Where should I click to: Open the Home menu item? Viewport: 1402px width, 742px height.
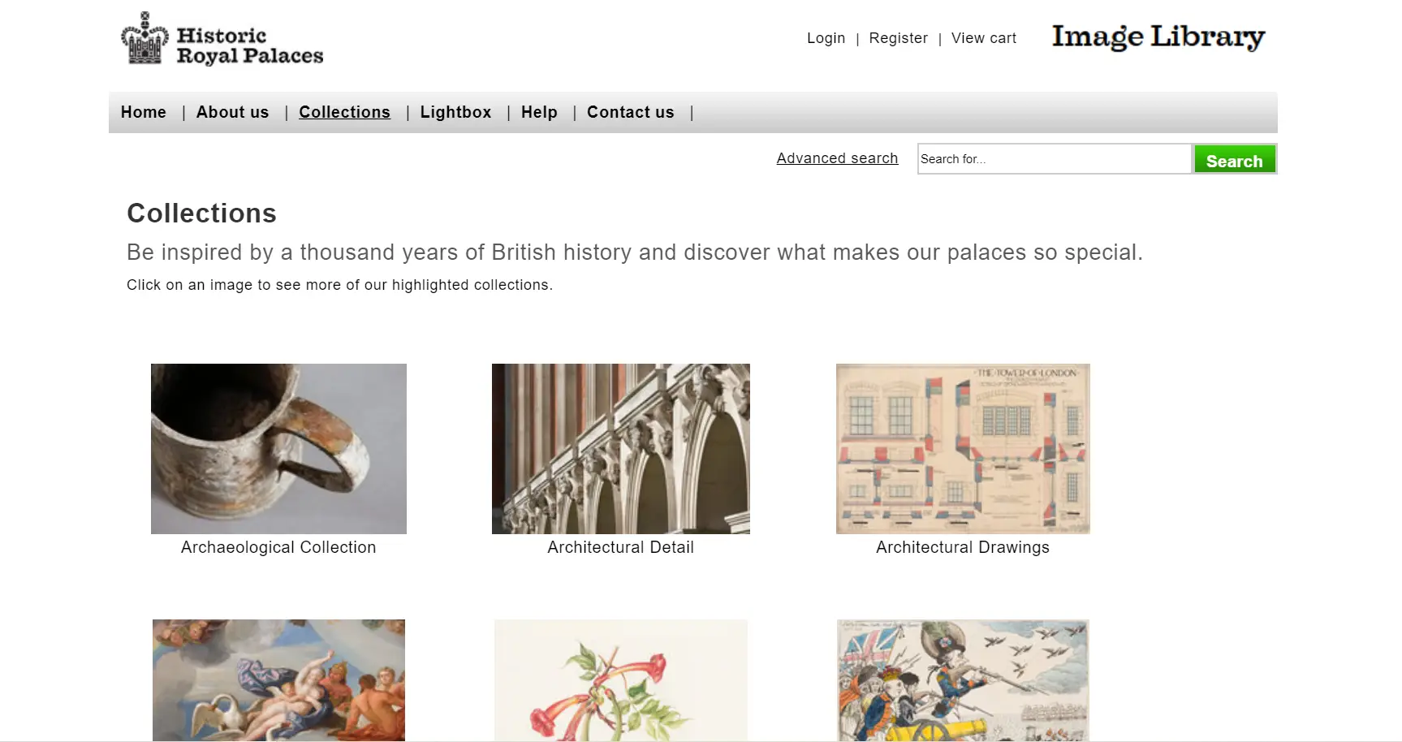coord(144,112)
